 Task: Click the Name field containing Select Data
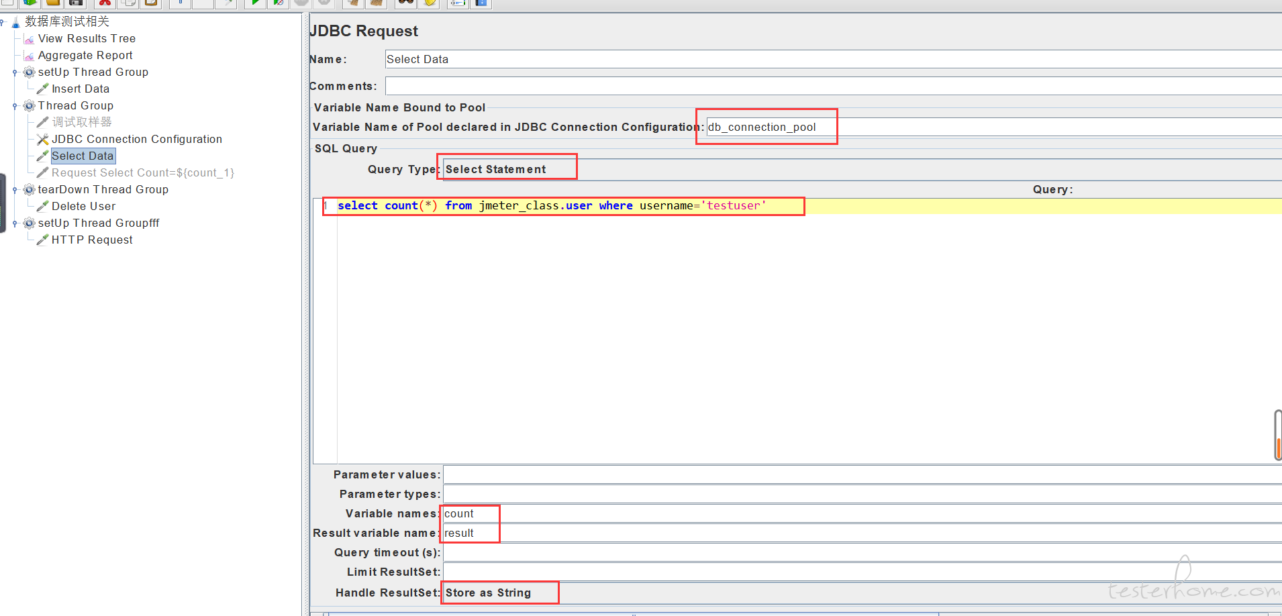pos(833,59)
